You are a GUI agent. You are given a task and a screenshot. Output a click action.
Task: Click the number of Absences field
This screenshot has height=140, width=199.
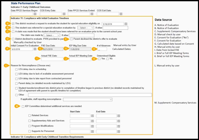pos(102,49)
